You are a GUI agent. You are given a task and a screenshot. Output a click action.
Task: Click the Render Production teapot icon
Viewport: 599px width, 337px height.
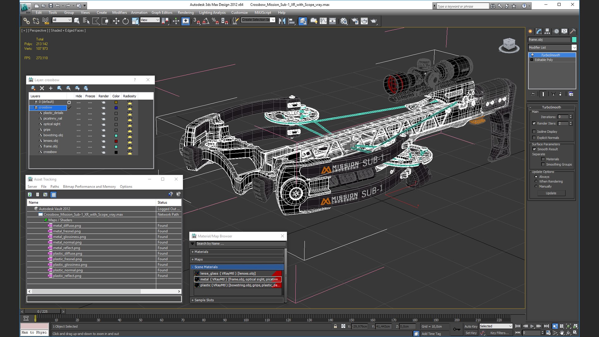[374, 21]
